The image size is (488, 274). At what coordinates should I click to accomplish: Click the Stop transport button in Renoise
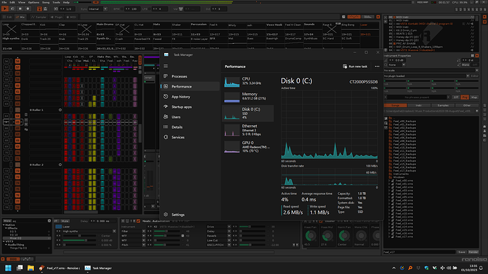click(x=20, y=9)
